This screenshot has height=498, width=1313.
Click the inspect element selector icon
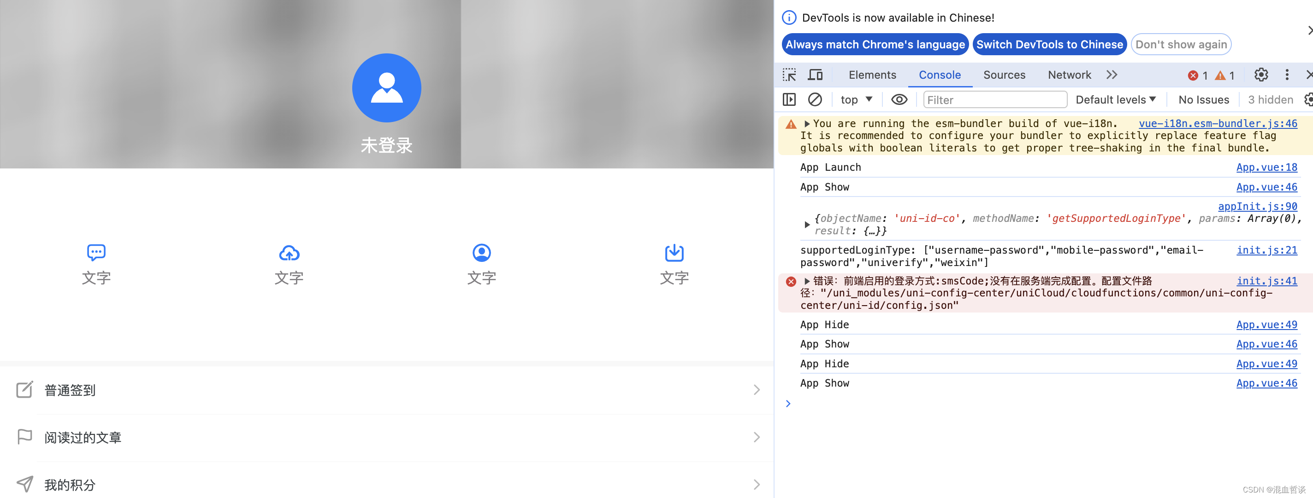[789, 75]
